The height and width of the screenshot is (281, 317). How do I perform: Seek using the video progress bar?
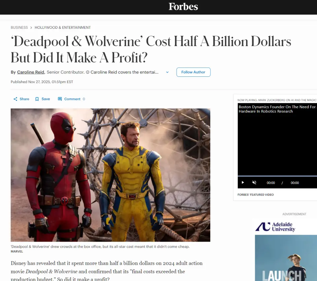coord(277,176)
